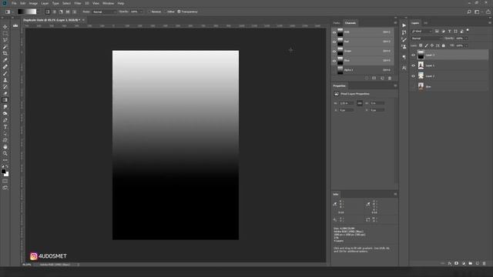Toggle visibility of RGB channel

click(x=334, y=32)
